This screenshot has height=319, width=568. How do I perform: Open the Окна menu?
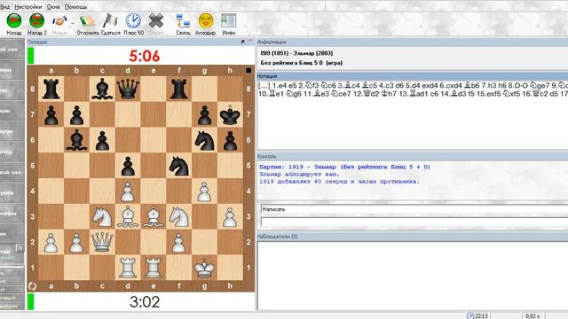53,7
